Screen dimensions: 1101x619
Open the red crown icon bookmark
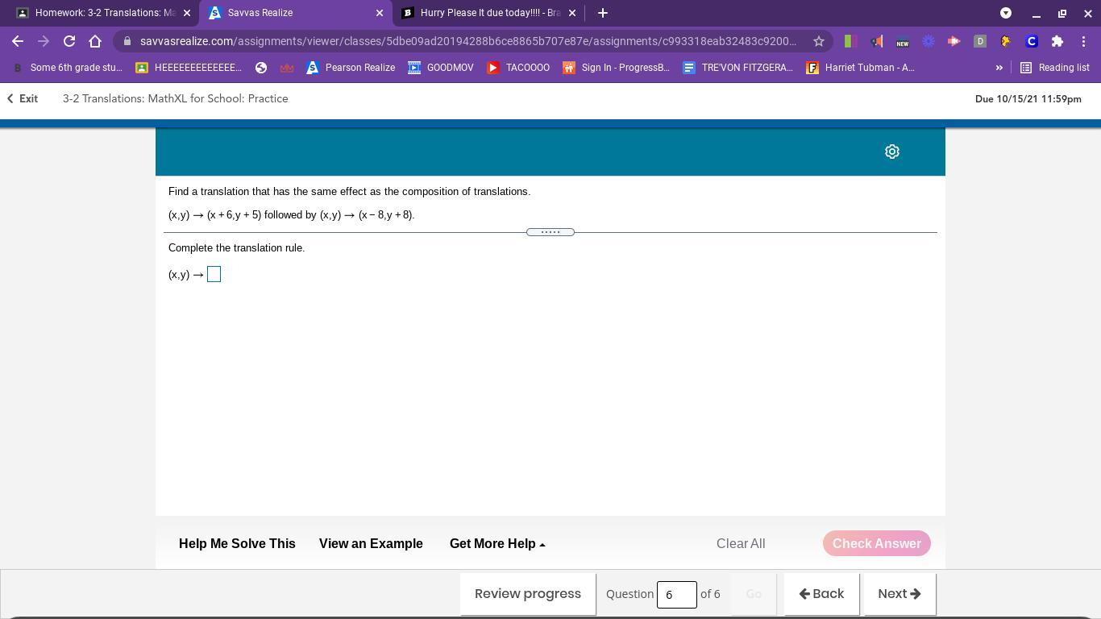[287, 68]
